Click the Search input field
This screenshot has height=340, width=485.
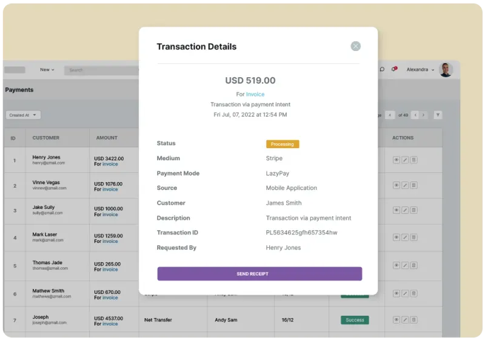tap(101, 70)
